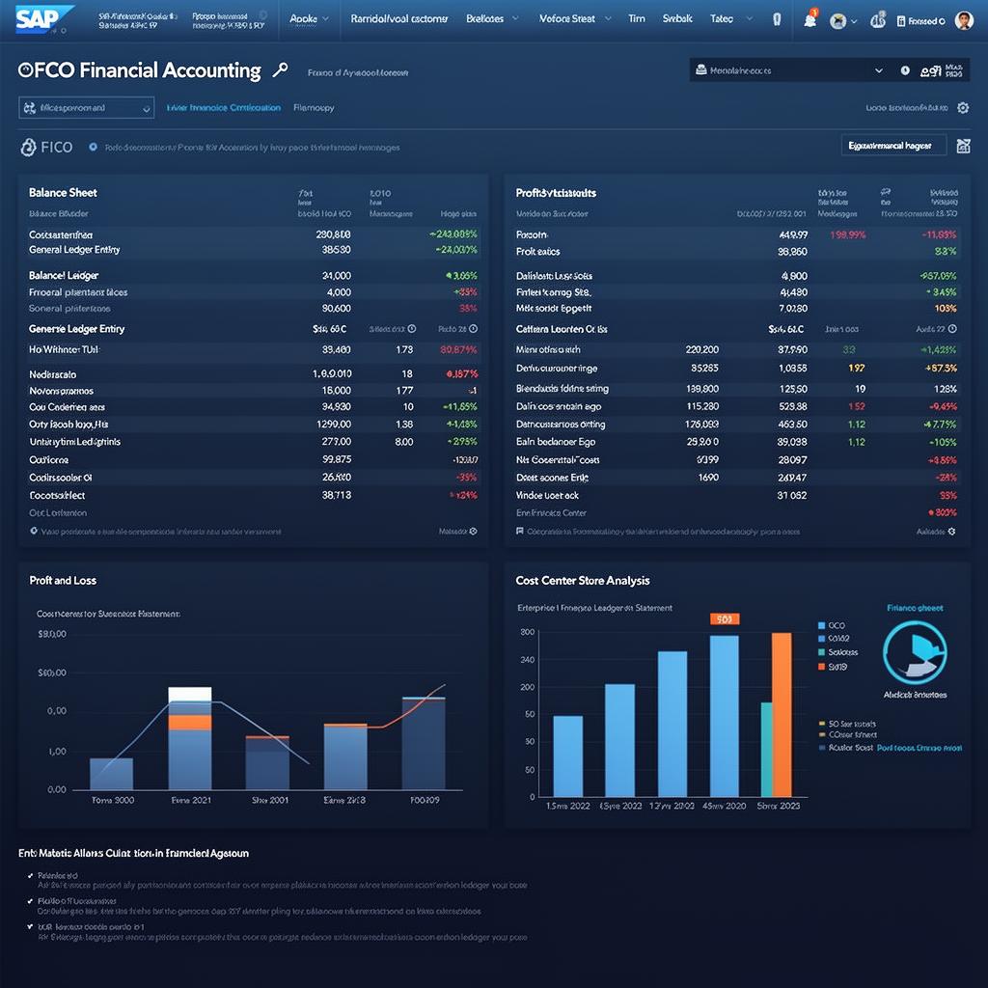Open the chevron beside the globe icon
988x988 pixels.
854,21
